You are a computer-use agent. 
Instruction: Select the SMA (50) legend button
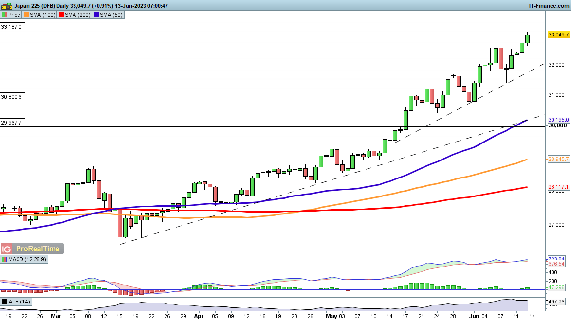[108, 15]
